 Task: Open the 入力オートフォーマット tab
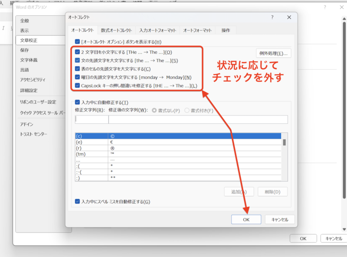point(157,30)
